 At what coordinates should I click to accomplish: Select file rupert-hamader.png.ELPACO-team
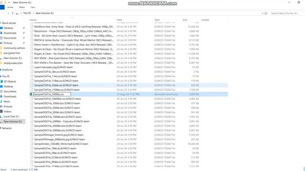(53, 67)
